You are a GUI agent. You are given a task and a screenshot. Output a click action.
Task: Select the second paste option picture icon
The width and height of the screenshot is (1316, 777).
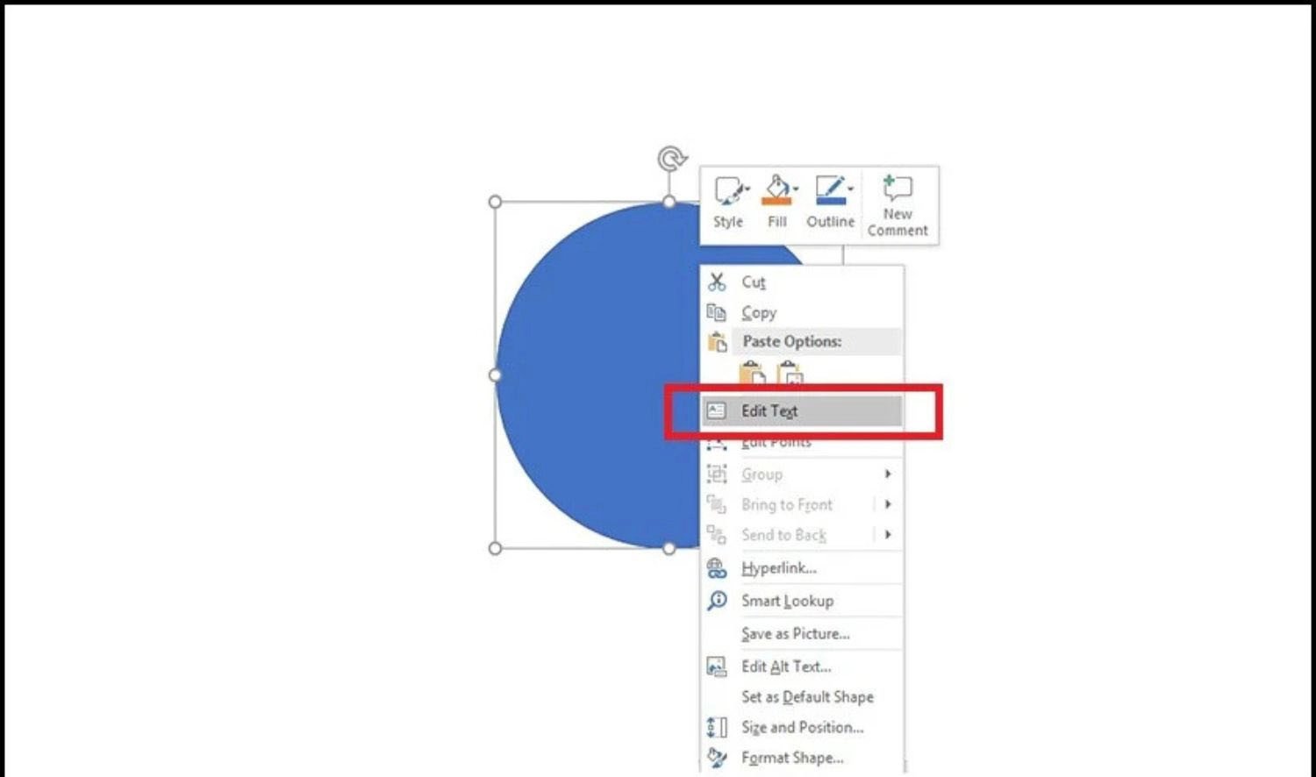click(790, 374)
